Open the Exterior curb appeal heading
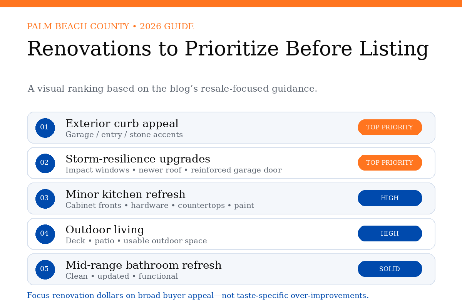462x308 pixels. tap(122, 124)
